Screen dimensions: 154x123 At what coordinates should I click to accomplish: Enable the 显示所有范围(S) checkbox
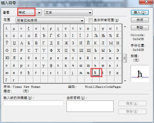(x=91, y=20)
